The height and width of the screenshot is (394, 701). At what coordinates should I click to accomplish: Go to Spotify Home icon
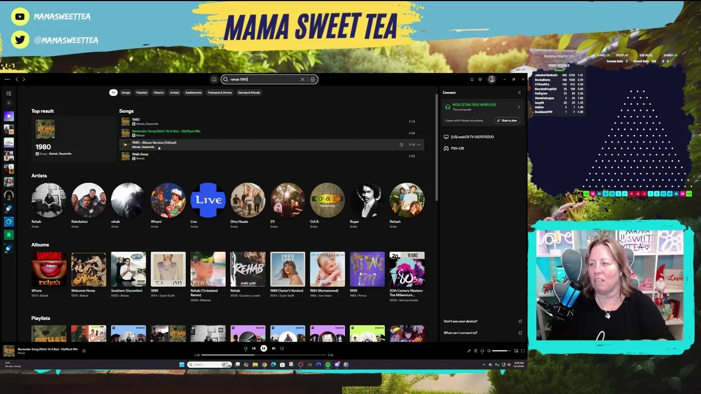click(x=214, y=79)
